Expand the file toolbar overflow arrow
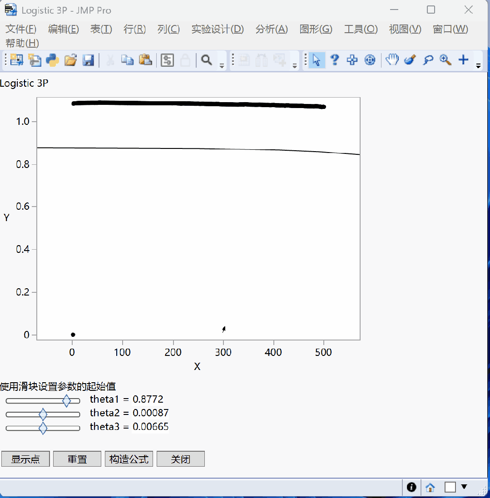Image resolution: width=490 pixels, height=498 pixels. (222, 66)
